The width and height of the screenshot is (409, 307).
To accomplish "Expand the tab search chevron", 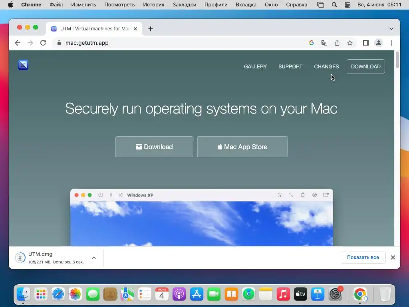I will (391, 29).
